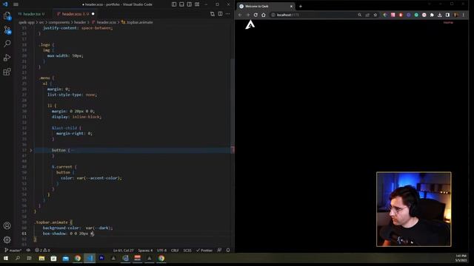Open the Chrome Extensions puzzle icon

point(432,15)
